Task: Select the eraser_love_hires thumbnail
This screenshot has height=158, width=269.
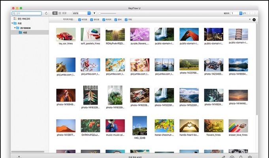Action: 238,126
